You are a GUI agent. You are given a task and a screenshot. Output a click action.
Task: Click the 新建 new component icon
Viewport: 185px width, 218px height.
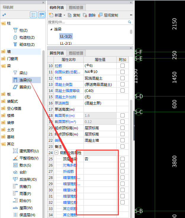point(51,15)
